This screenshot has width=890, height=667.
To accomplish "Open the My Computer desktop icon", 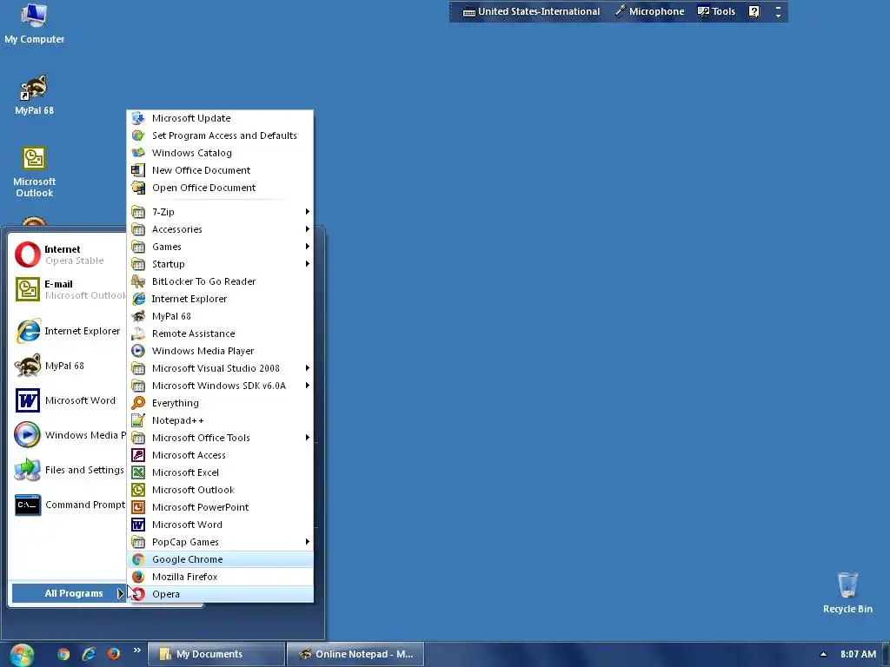I will point(34,24).
